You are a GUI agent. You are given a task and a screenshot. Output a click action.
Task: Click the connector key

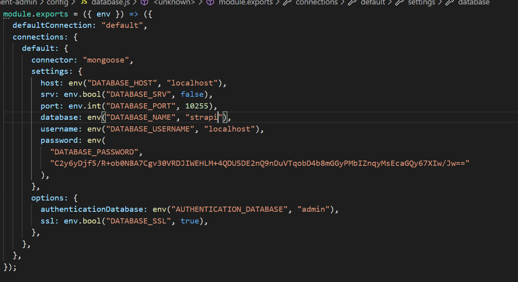point(53,60)
